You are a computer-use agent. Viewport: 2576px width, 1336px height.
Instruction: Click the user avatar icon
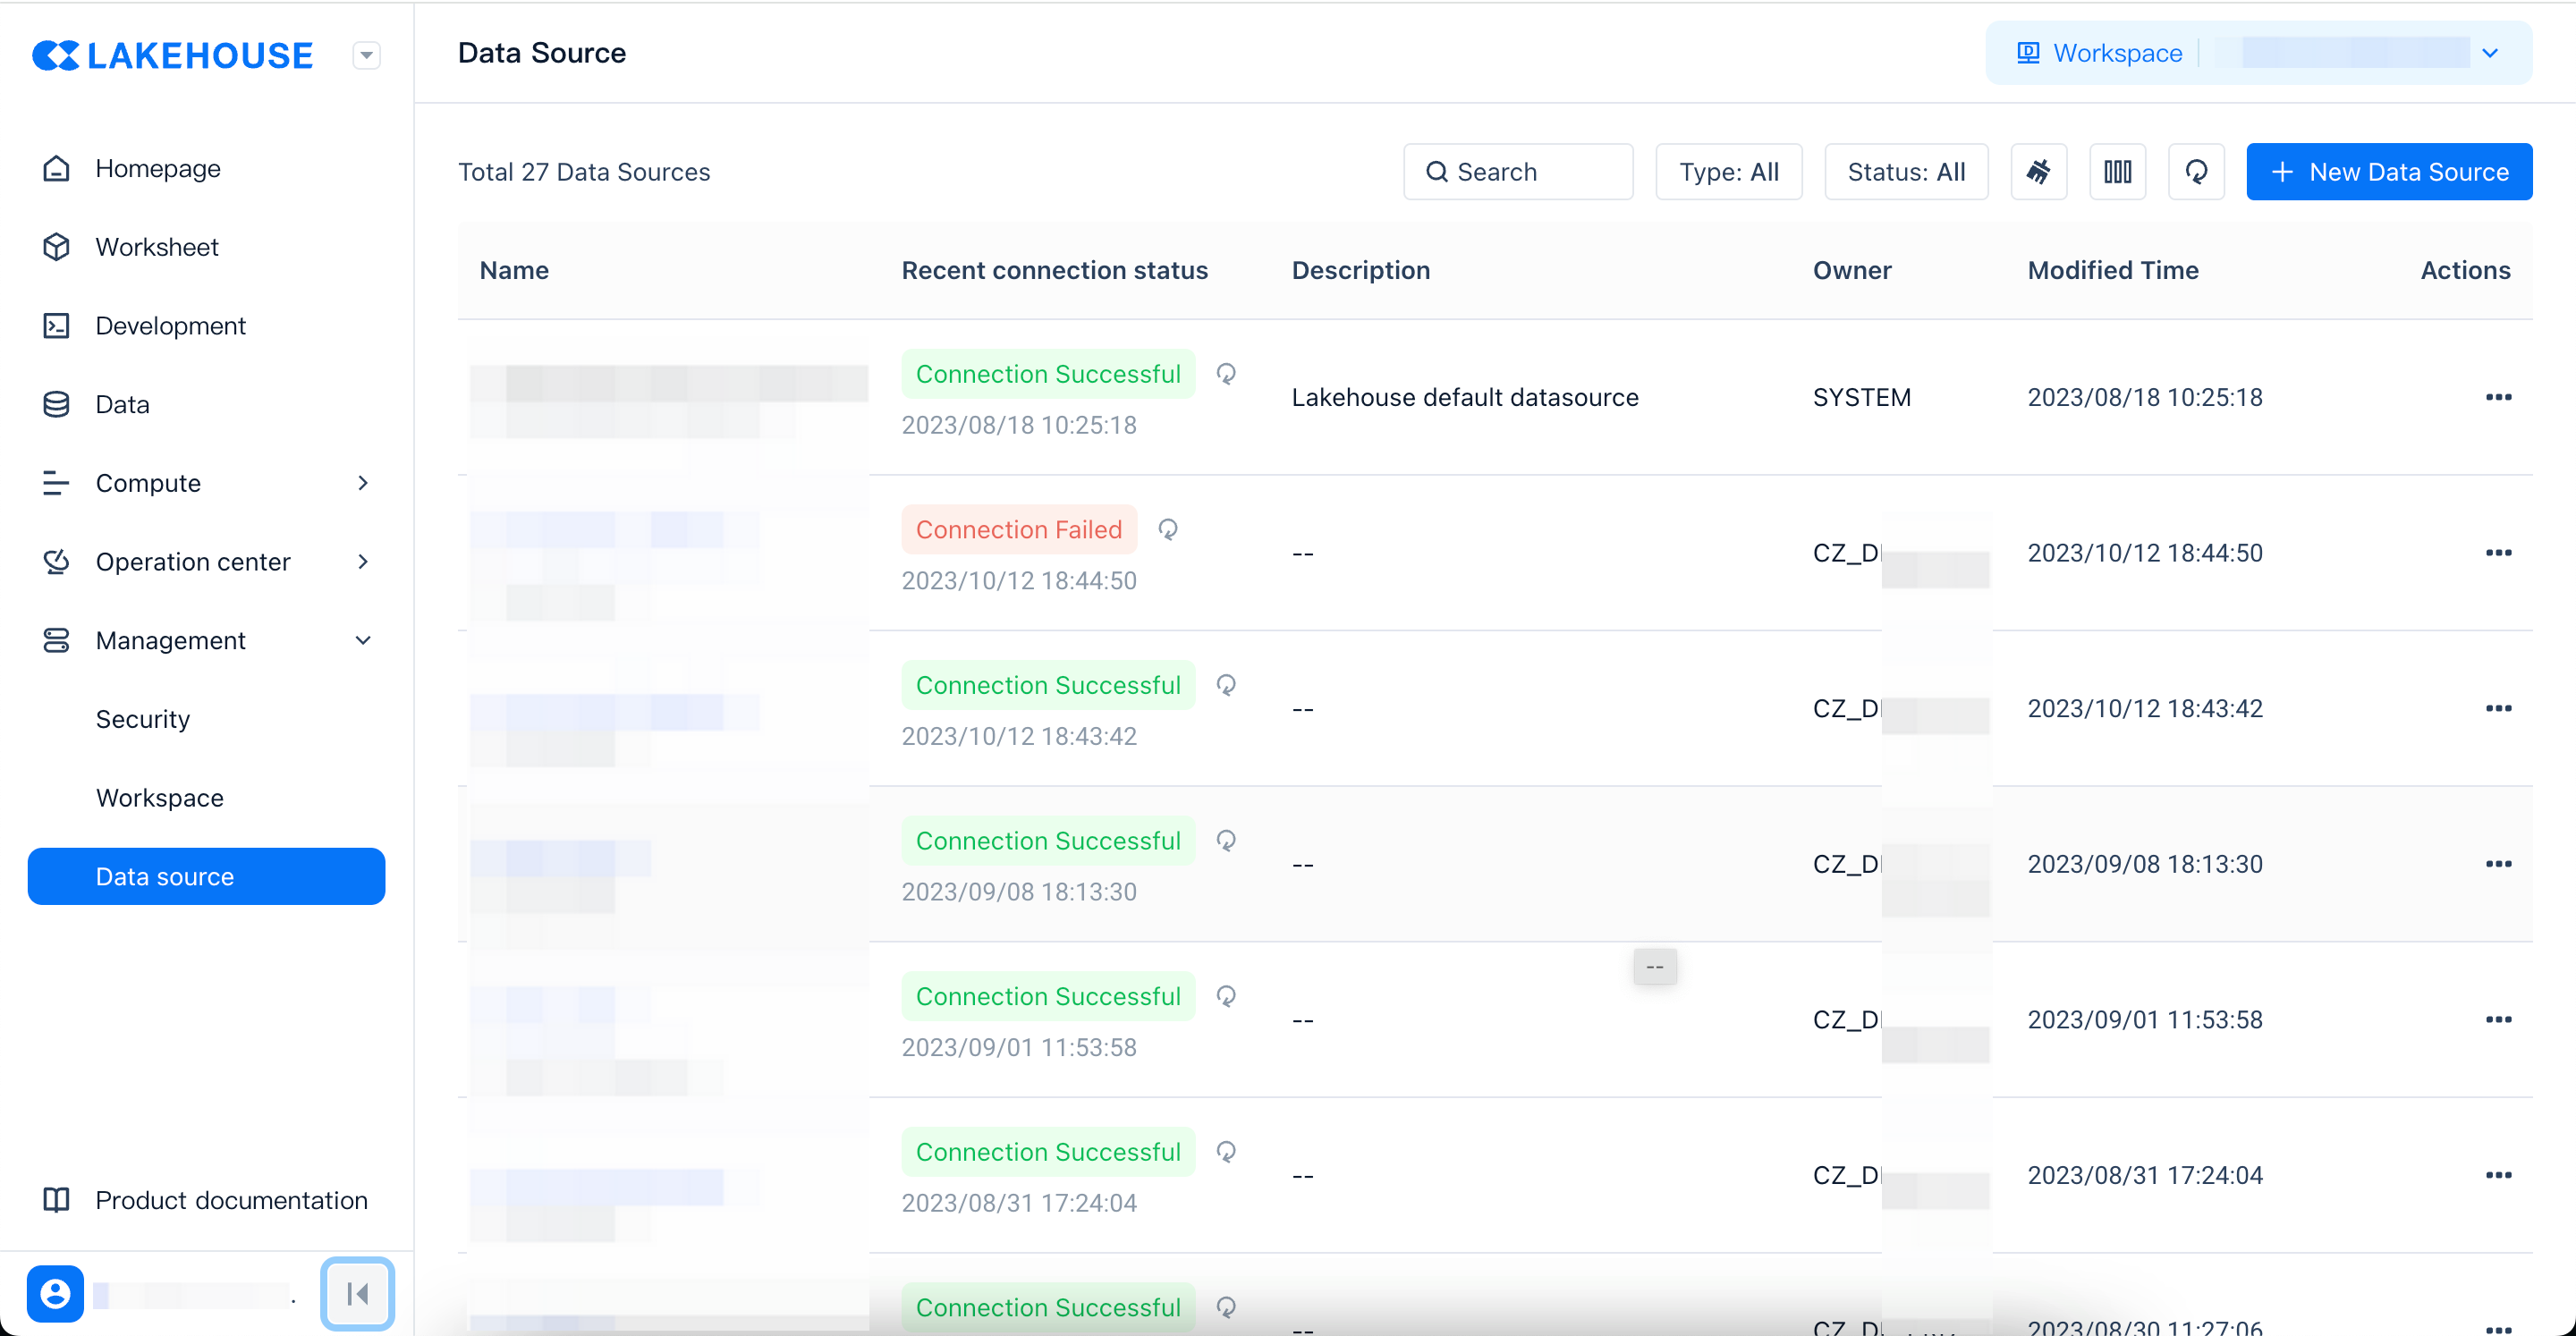55,1293
